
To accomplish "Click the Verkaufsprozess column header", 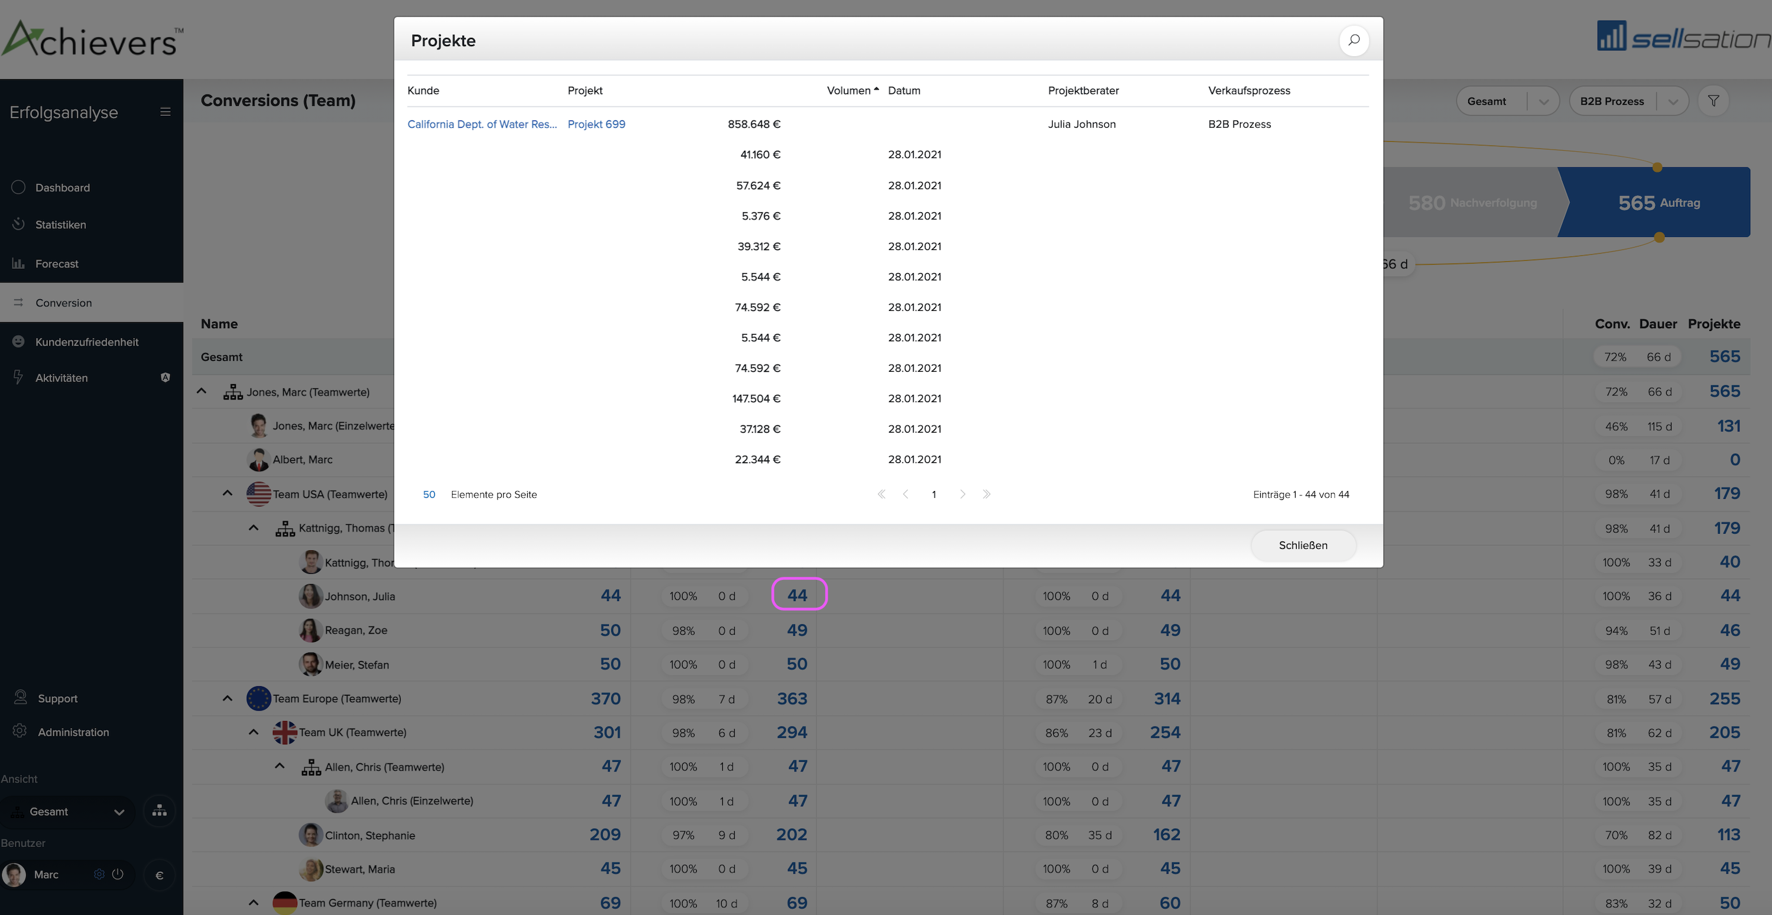I will [x=1249, y=90].
